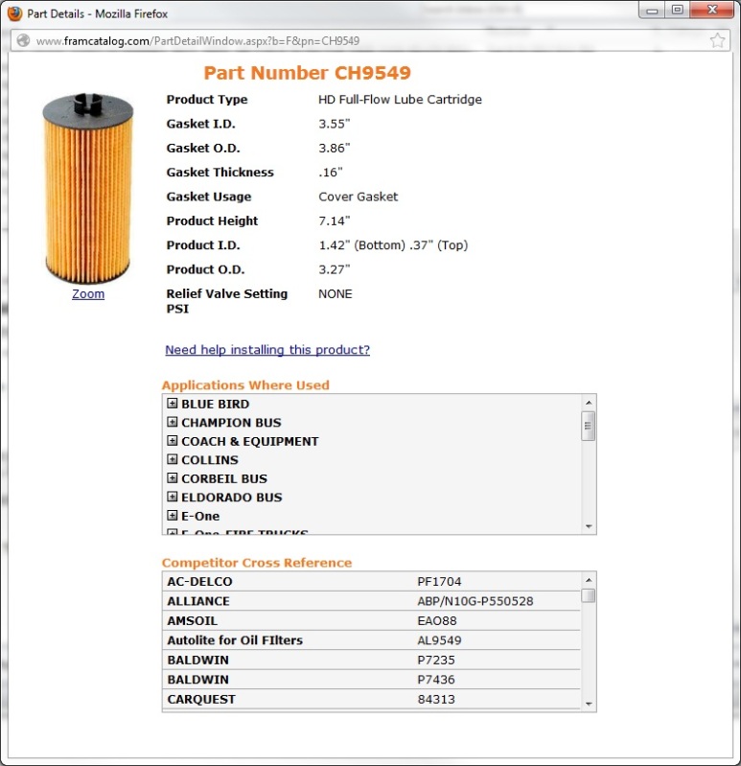Click applications list scroll down arrow
741x766 pixels.
(589, 526)
